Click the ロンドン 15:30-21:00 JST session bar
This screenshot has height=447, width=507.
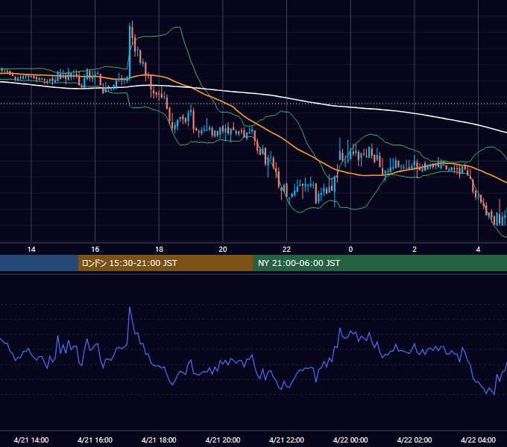coord(166,263)
